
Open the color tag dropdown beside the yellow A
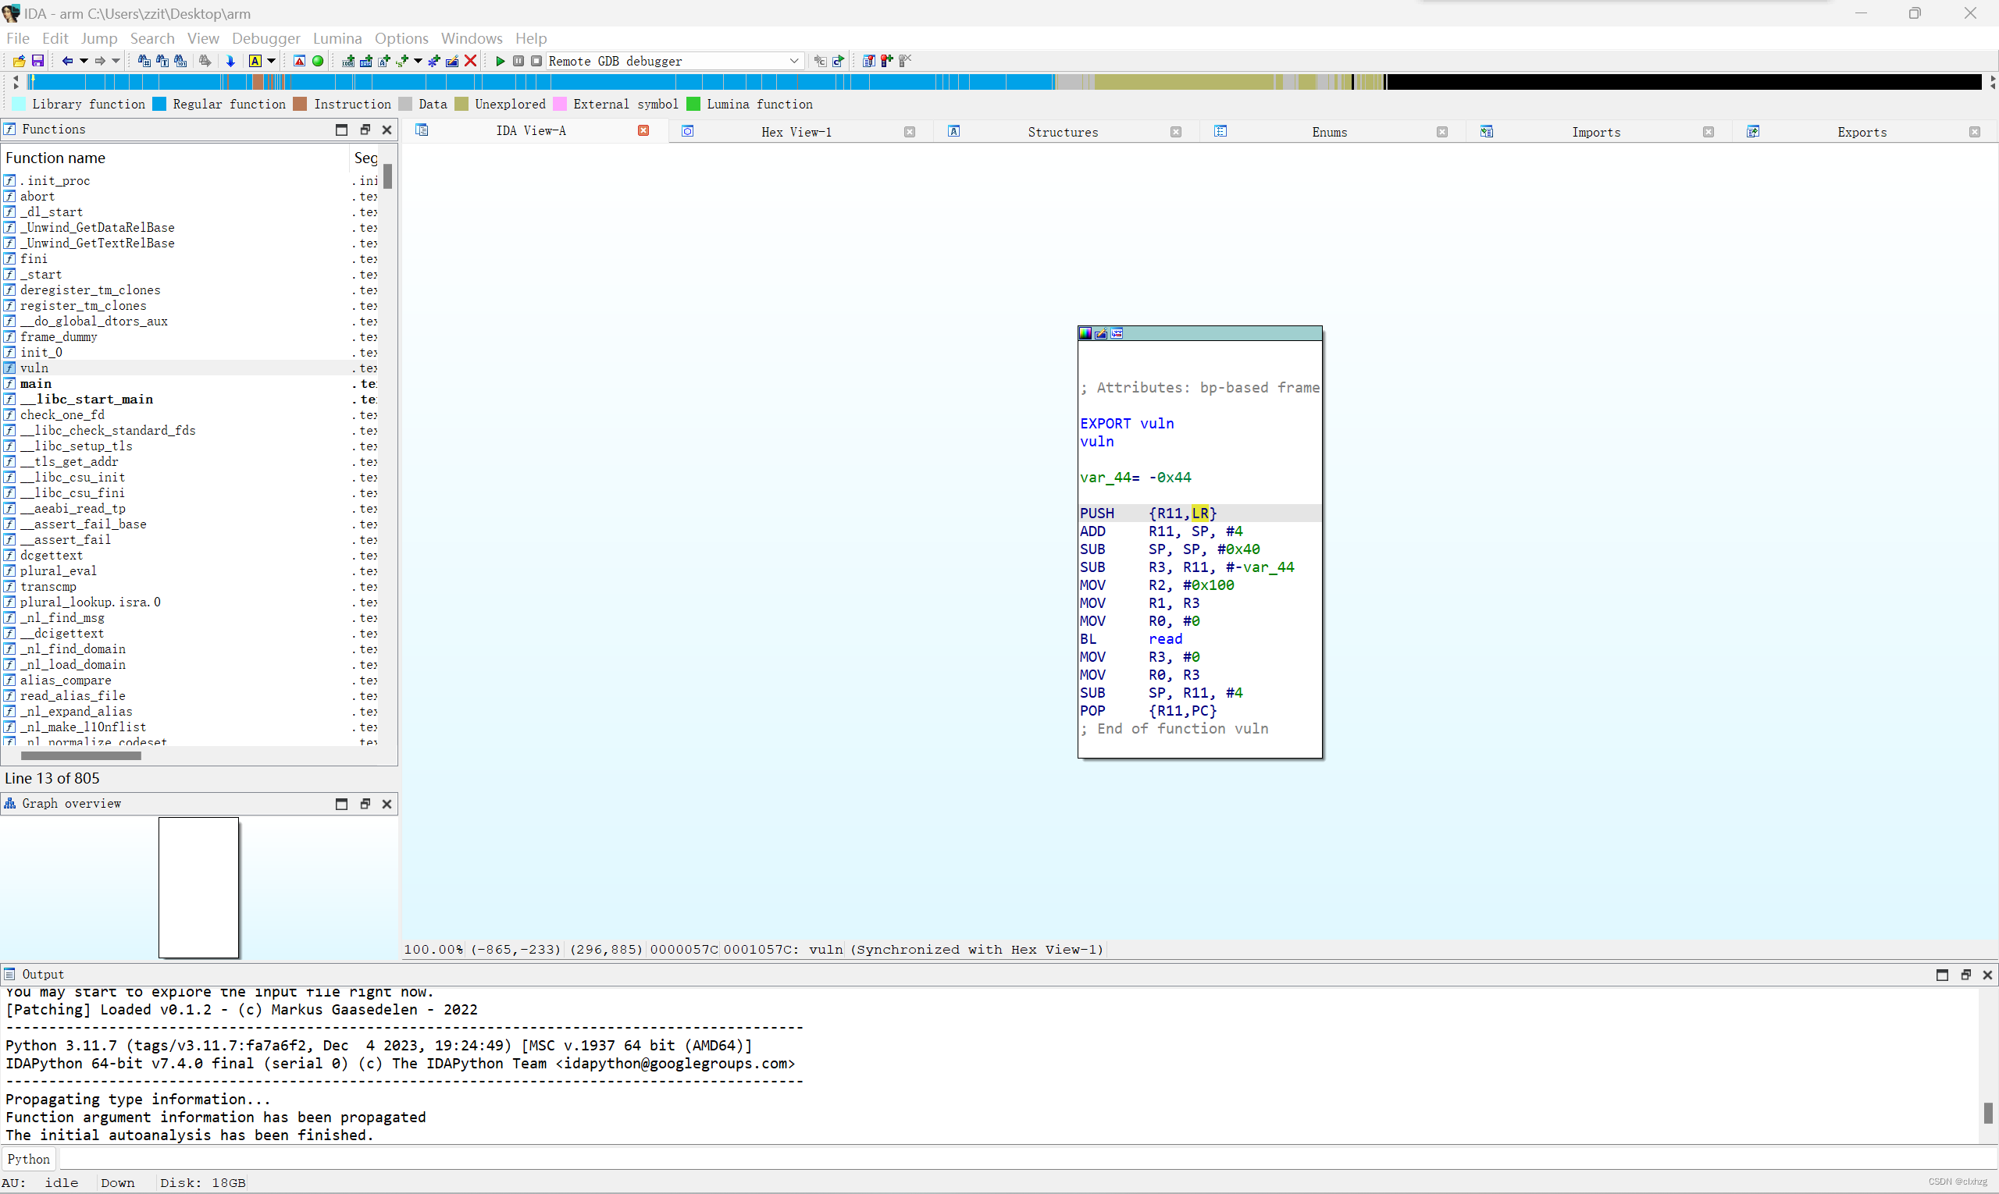[272, 61]
